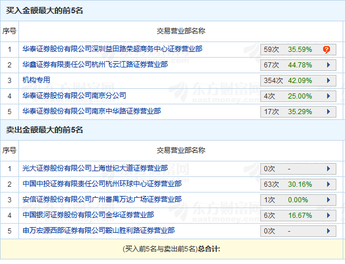This screenshot has width=345, height=264.
Task: Open 华泰证券深圳益田路荣超商务中心 branch link
Action: click(112, 49)
